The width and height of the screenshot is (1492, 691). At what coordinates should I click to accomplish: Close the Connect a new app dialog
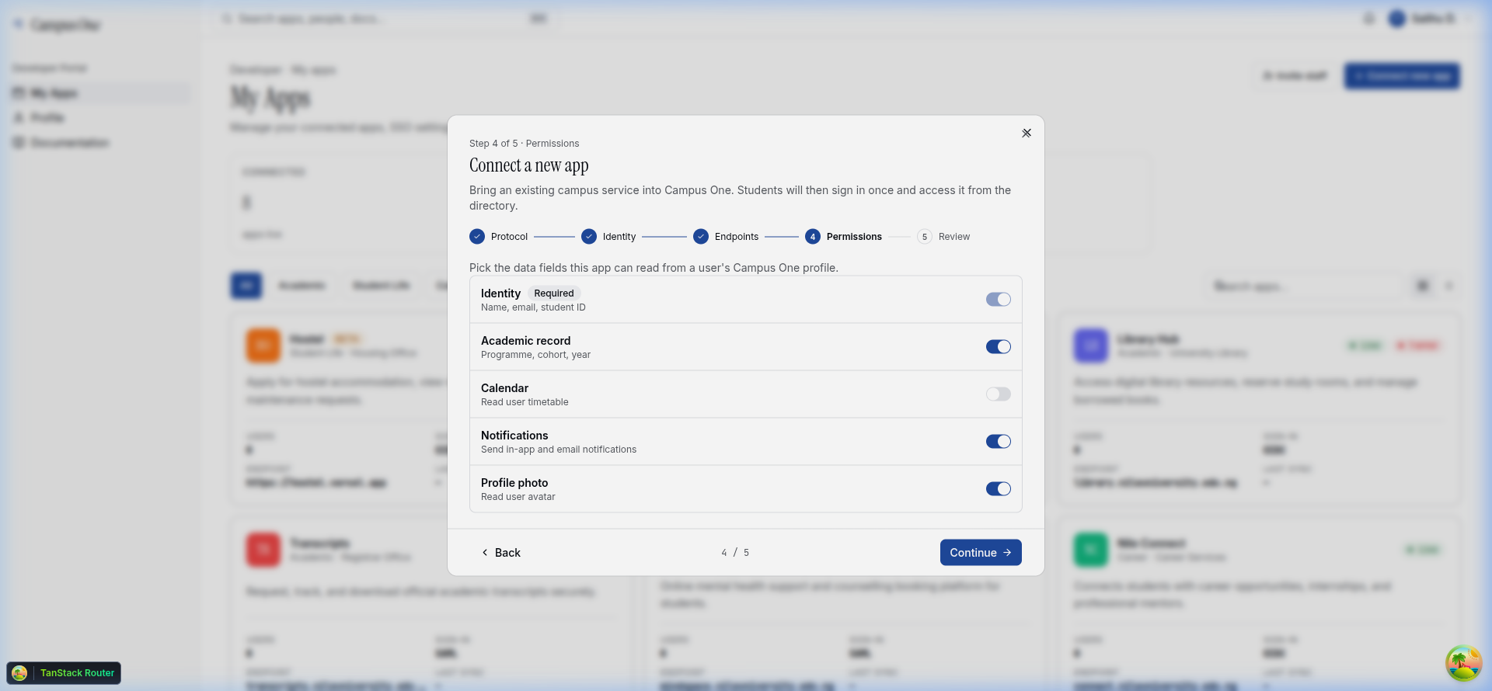point(1027,134)
